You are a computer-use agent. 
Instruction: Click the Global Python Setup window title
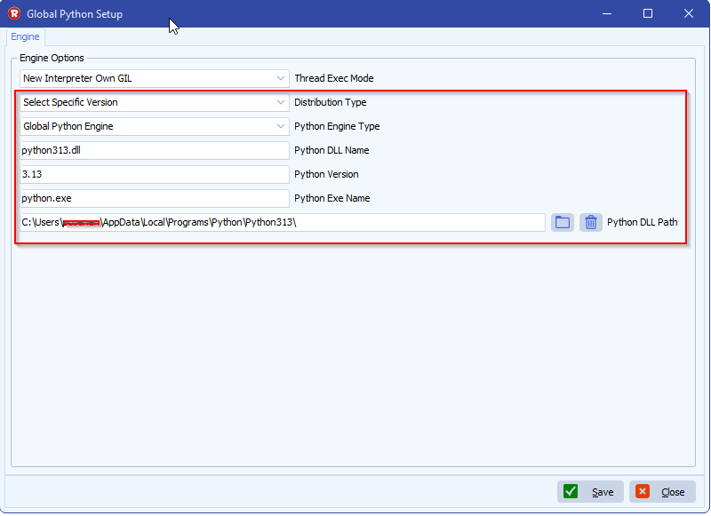pyautogui.click(x=75, y=14)
